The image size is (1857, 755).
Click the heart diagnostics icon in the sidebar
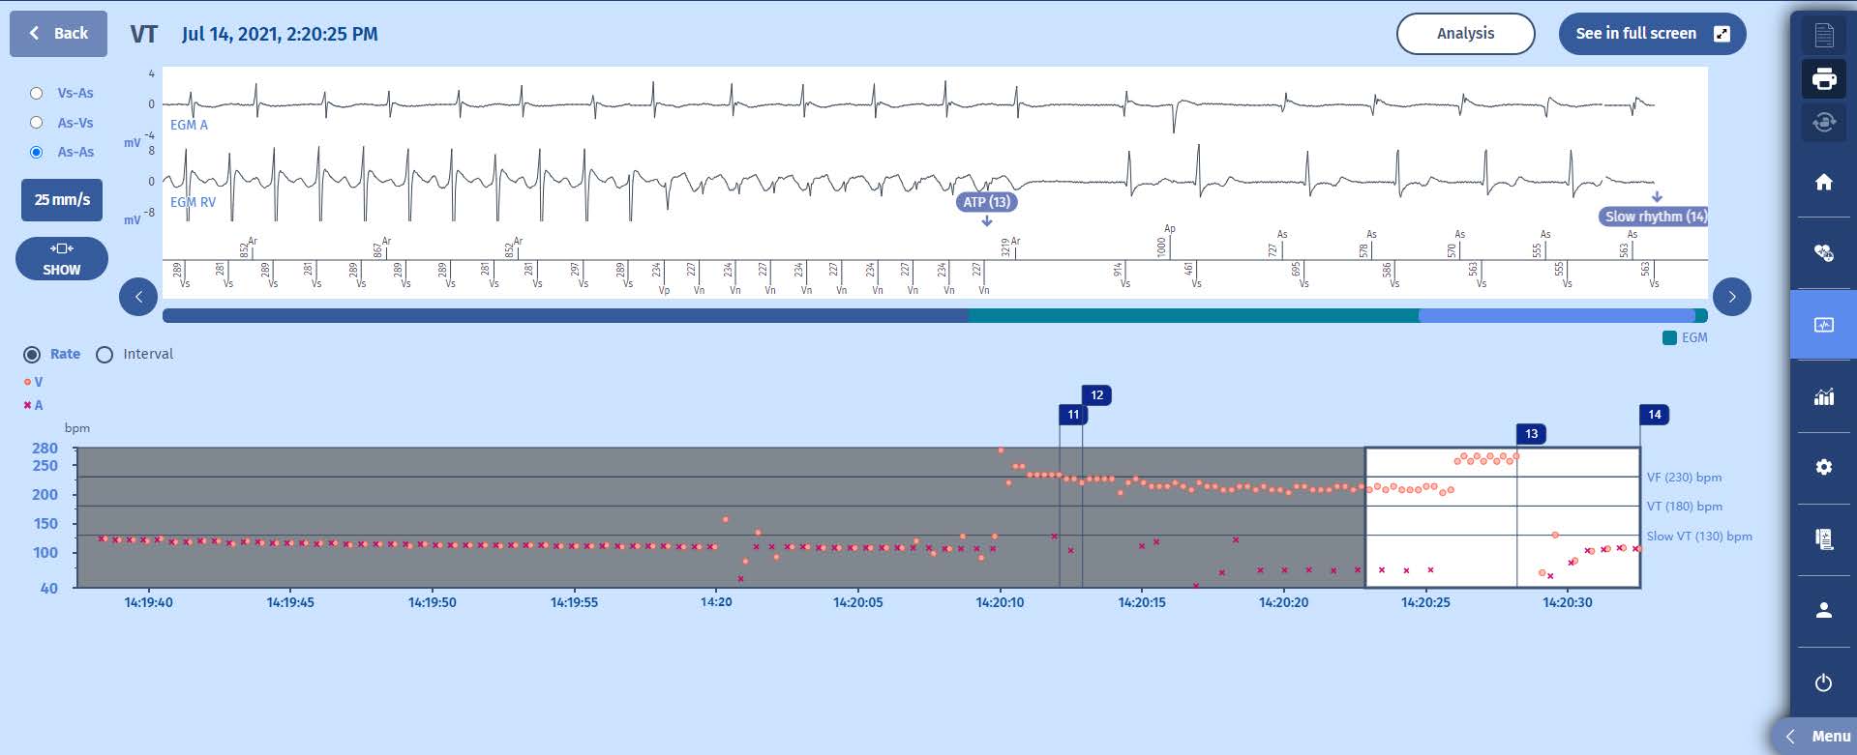tap(1823, 252)
